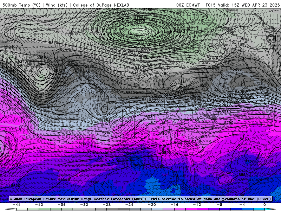Click the 5130 height contour label

[x=140, y=21]
